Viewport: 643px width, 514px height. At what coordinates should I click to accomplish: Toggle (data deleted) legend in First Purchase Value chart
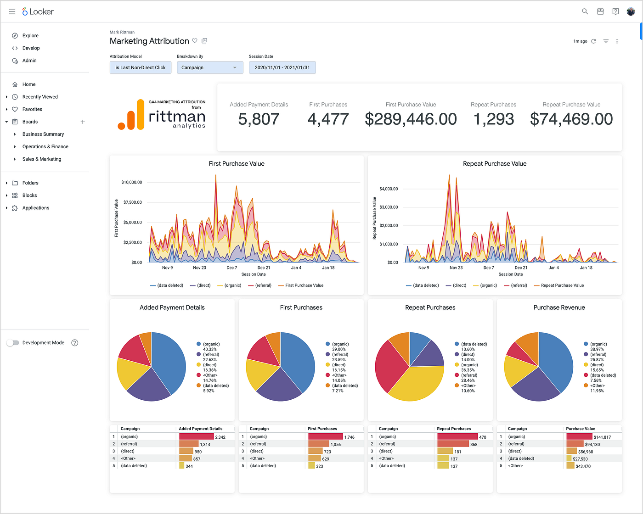coord(167,285)
